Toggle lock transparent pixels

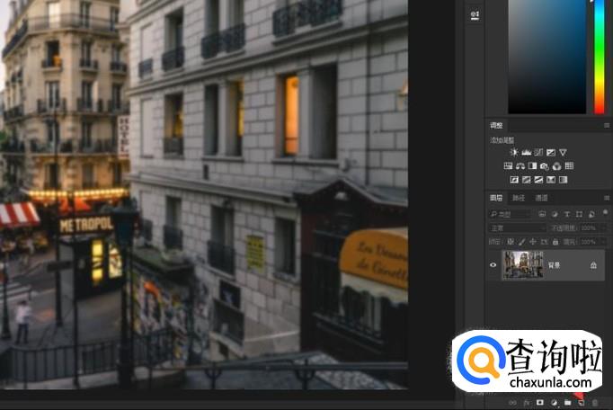[x=511, y=242]
